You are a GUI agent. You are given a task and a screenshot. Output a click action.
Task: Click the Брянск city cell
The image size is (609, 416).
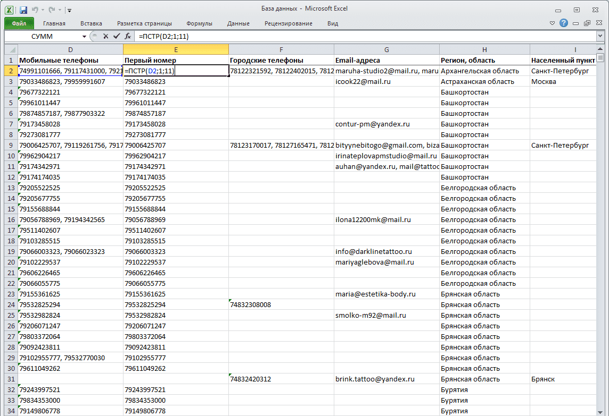pyautogui.click(x=563, y=379)
